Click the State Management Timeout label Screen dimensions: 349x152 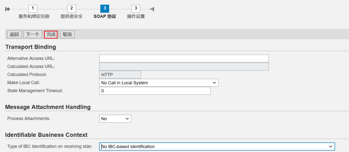coord(35,91)
